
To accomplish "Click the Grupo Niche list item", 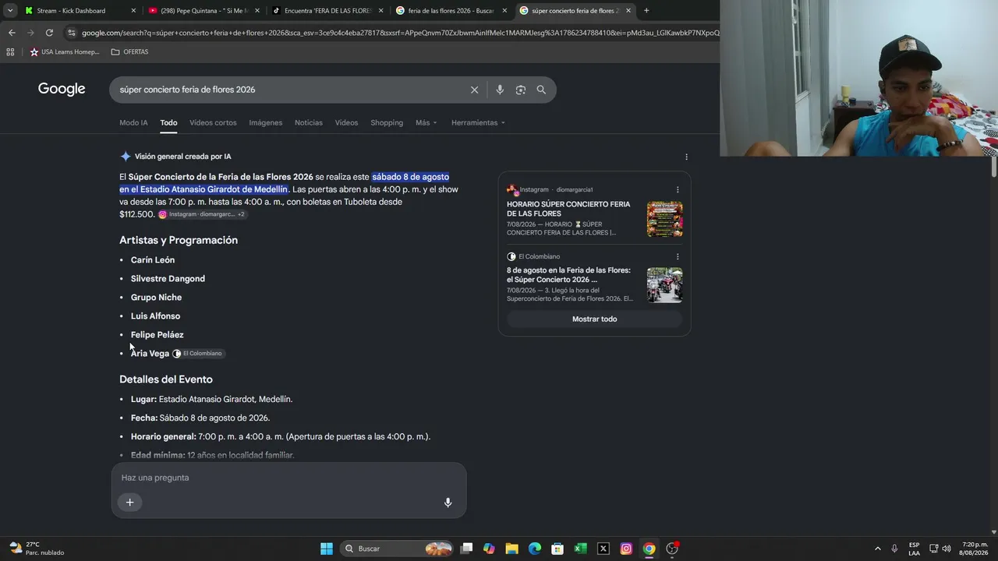I will tap(156, 298).
